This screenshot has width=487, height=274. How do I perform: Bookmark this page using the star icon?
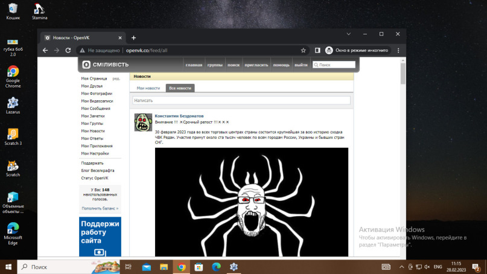[304, 51]
